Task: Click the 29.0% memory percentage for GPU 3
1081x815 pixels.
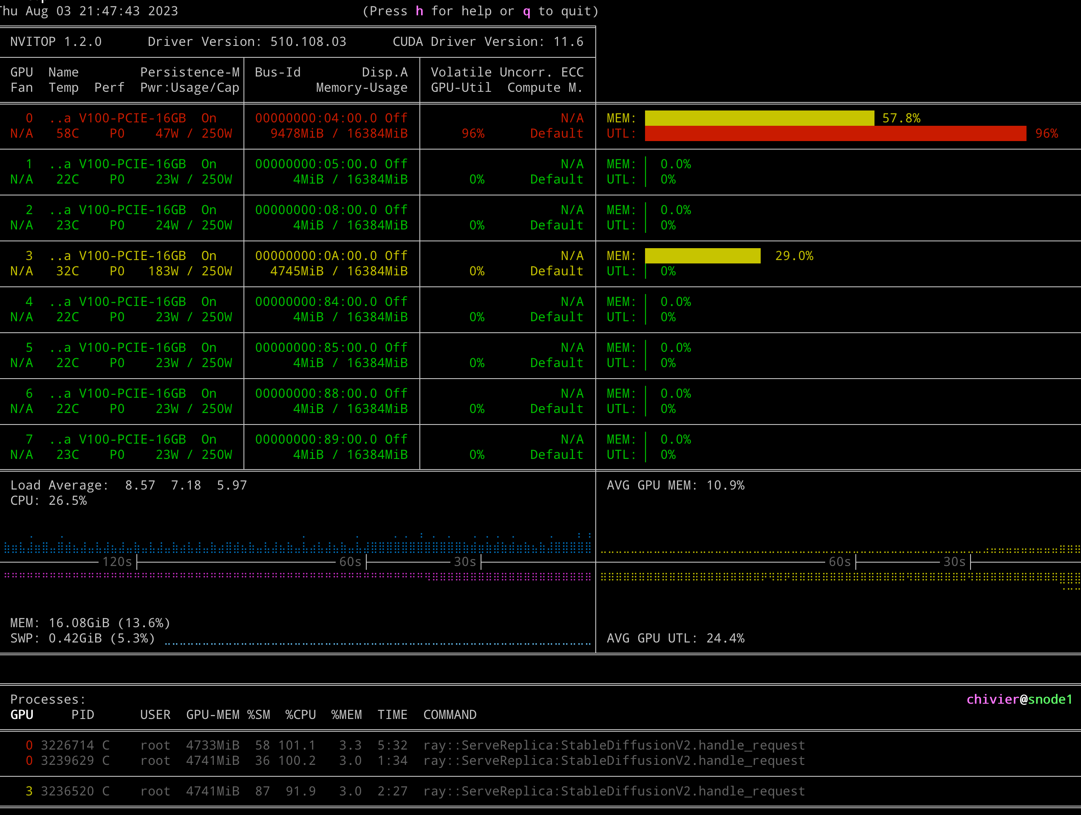Action: [794, 256]
